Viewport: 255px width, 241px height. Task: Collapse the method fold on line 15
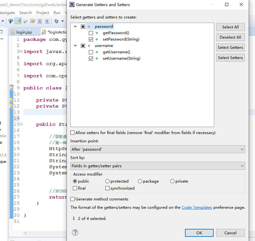[21, 124]
